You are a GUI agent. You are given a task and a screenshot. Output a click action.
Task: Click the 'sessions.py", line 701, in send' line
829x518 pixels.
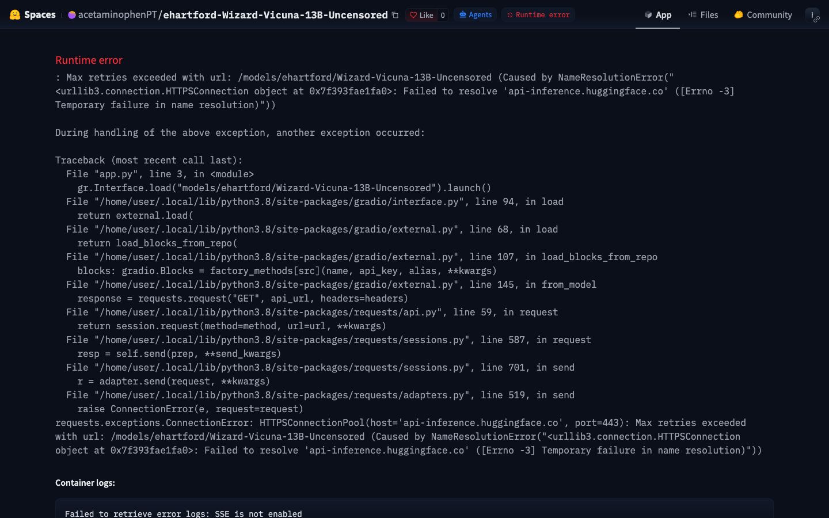pyautogui.click(x=320, y=367)
